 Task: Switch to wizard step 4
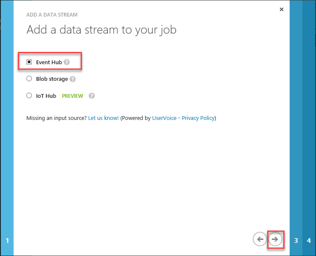click(309, 241)
